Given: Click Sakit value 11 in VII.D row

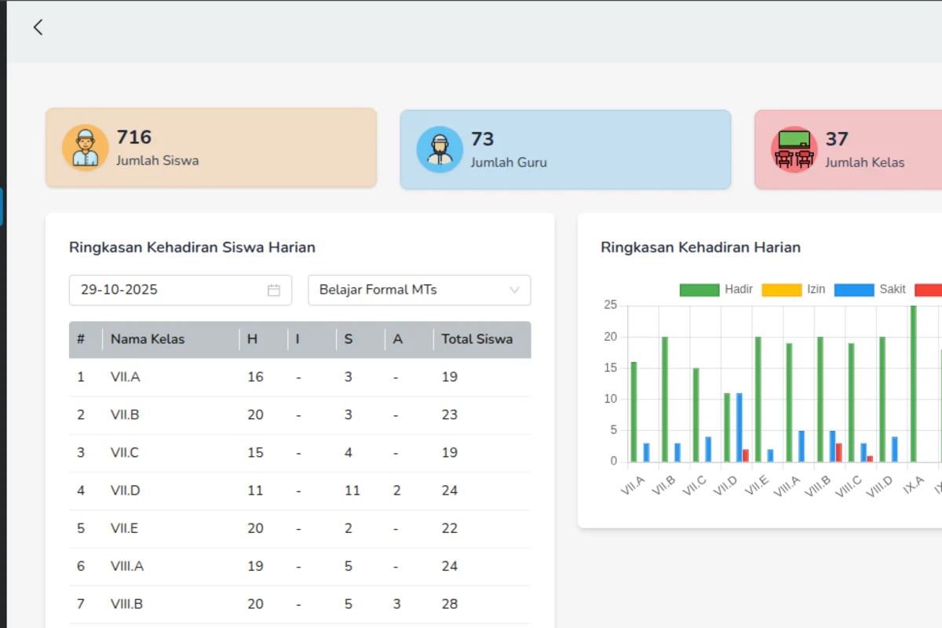Looking at the screenshot, I should (352, 491).
